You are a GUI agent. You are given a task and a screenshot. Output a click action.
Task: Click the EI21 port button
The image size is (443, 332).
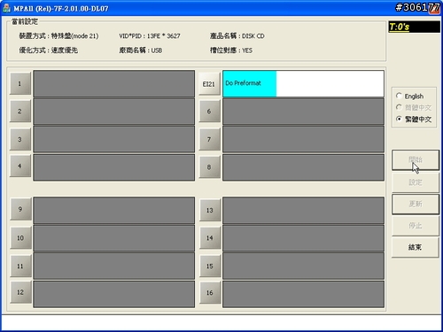click(209, 84)
